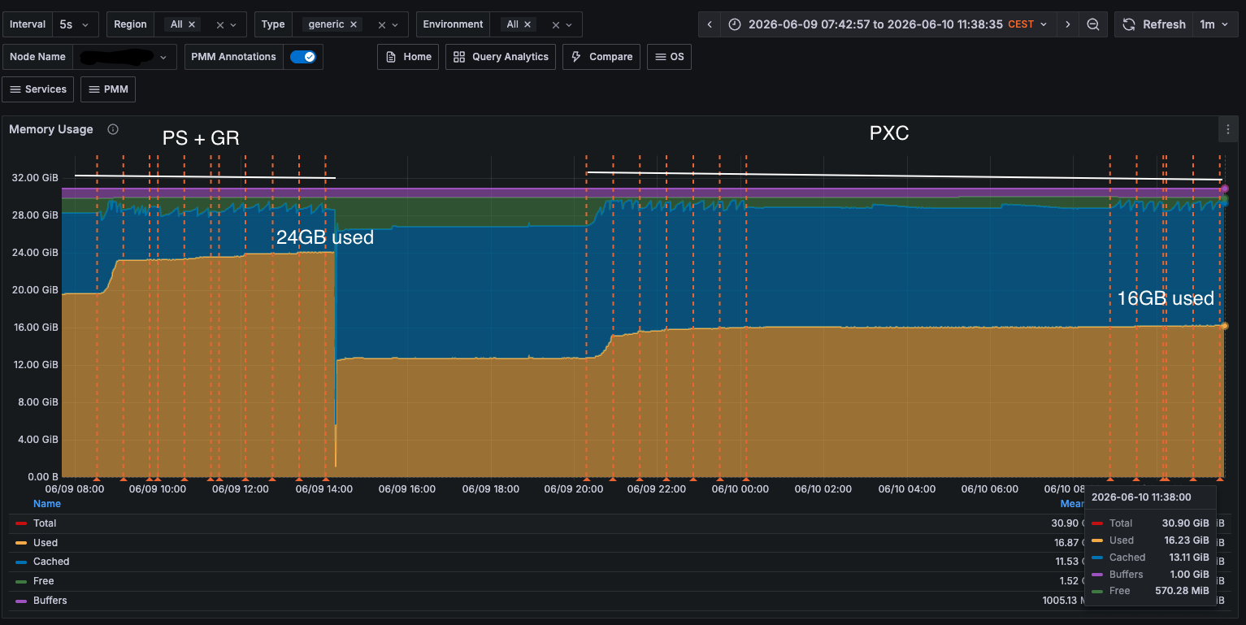Clear the Region filter selection
The height and width of the screenshot is (625, 1246).
[x=219, y=25]
